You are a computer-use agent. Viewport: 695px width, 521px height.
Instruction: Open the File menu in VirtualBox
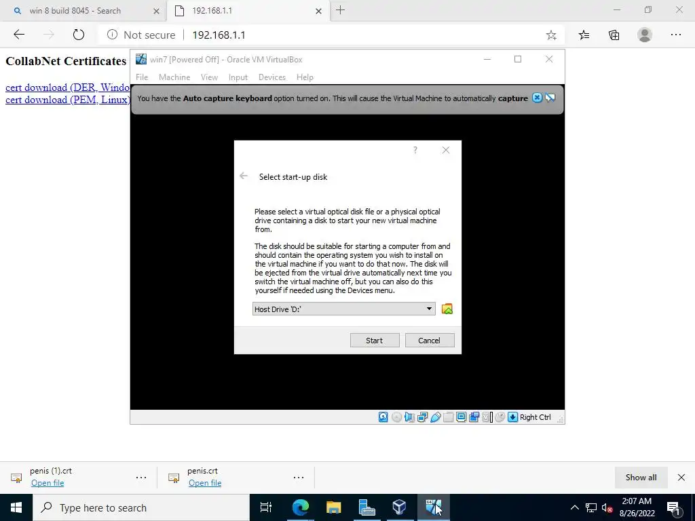pos(142,77)
